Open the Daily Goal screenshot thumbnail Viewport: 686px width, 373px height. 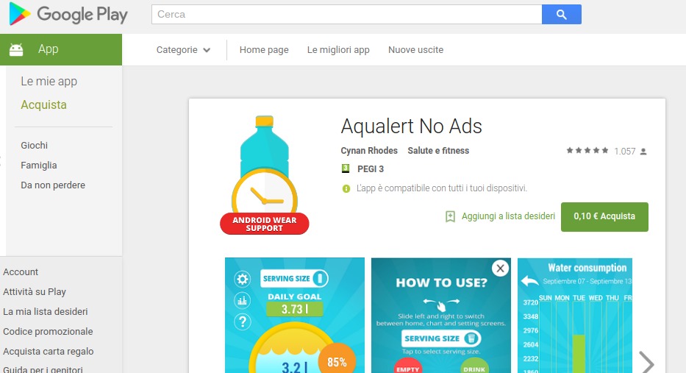click(x=294, y=315)
